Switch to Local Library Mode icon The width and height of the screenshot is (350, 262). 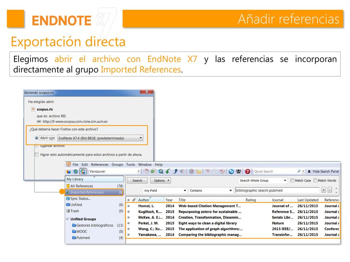click(x=68, y=172)
